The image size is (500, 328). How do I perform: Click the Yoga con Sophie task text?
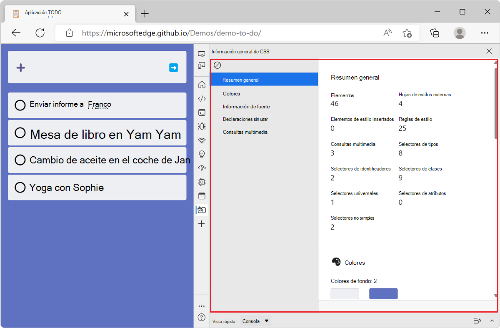tap(66, 188)
